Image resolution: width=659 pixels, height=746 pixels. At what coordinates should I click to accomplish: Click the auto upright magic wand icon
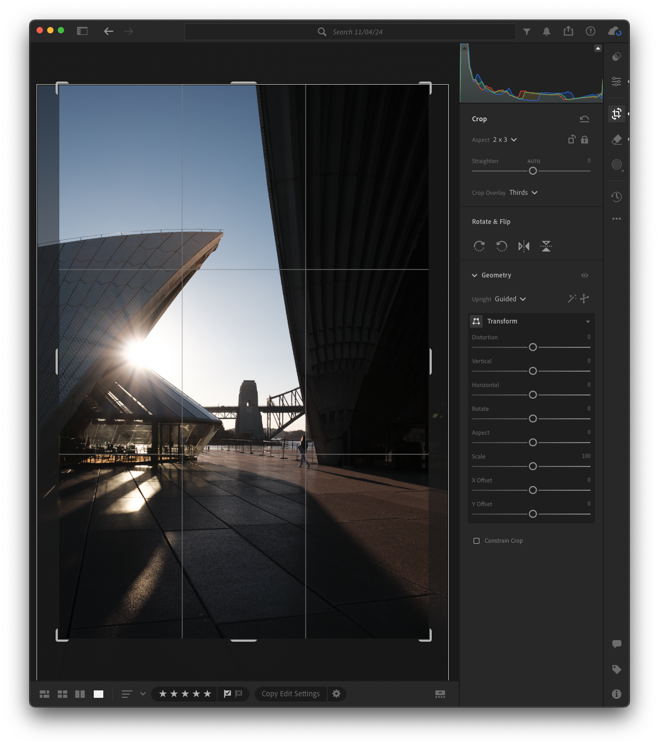pos(572,299)
